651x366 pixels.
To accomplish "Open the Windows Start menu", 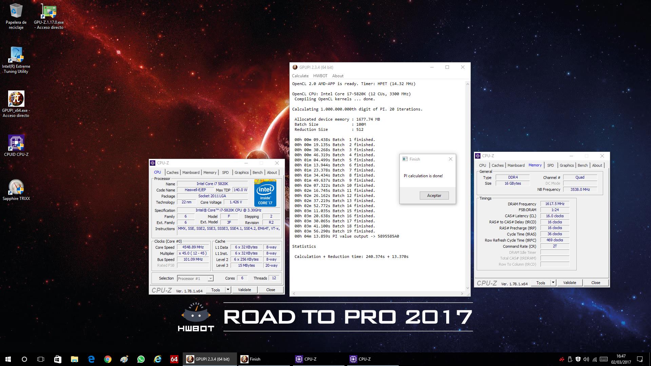I will (x=8, y=359).
